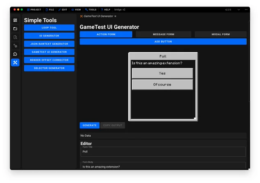
Task: Open the Selector Generator
Action: [x=49, y=68]
